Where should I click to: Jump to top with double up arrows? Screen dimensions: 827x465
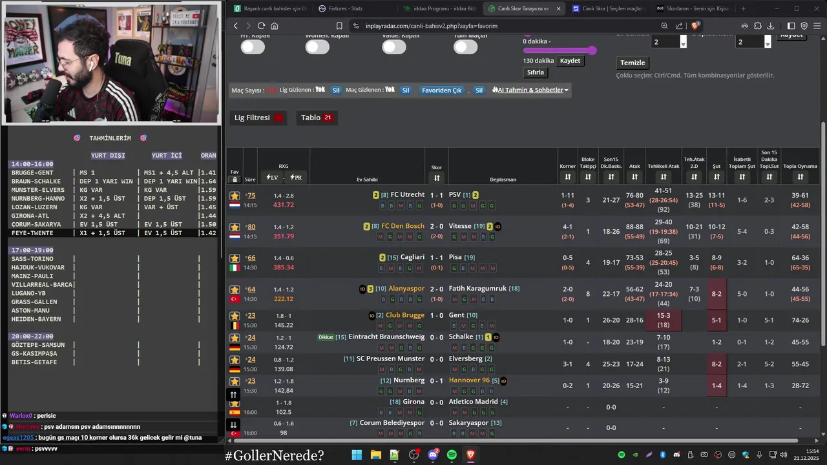coord(234,395)
